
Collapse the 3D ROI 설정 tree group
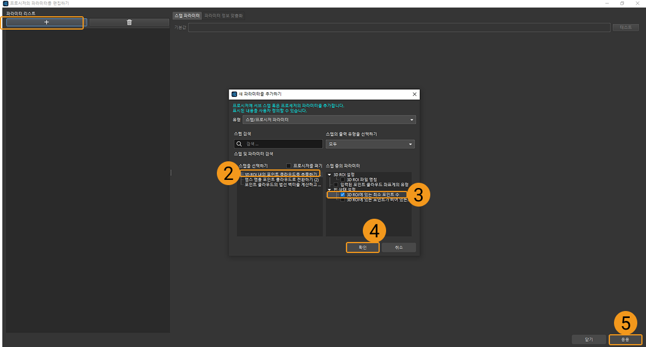pos(330,175)
